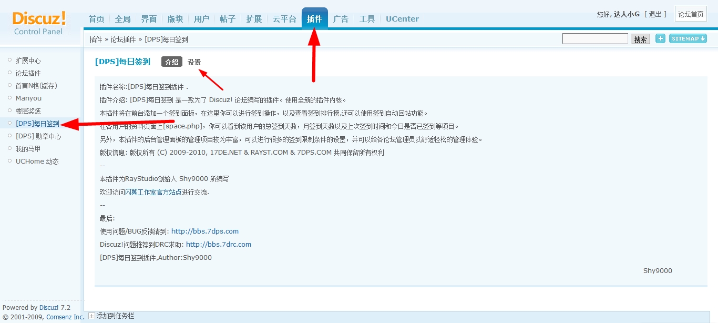Image resolution: width=718 pixels, height=323 pixels.
Task: Open 论坛插件 in the sidebar
Action: (x=28, y=73)
